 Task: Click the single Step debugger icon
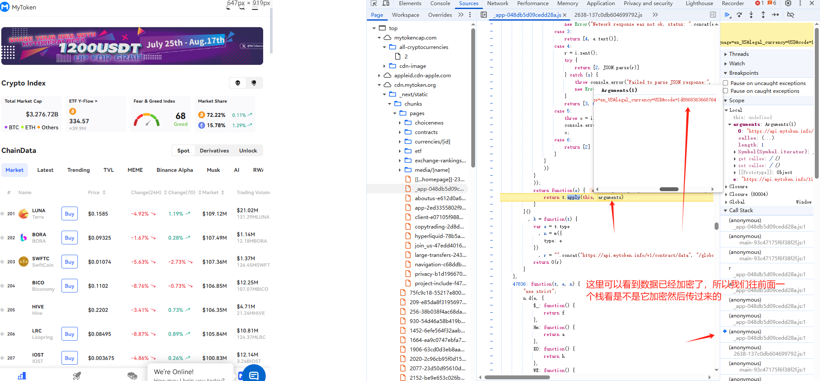pos(775,15)
